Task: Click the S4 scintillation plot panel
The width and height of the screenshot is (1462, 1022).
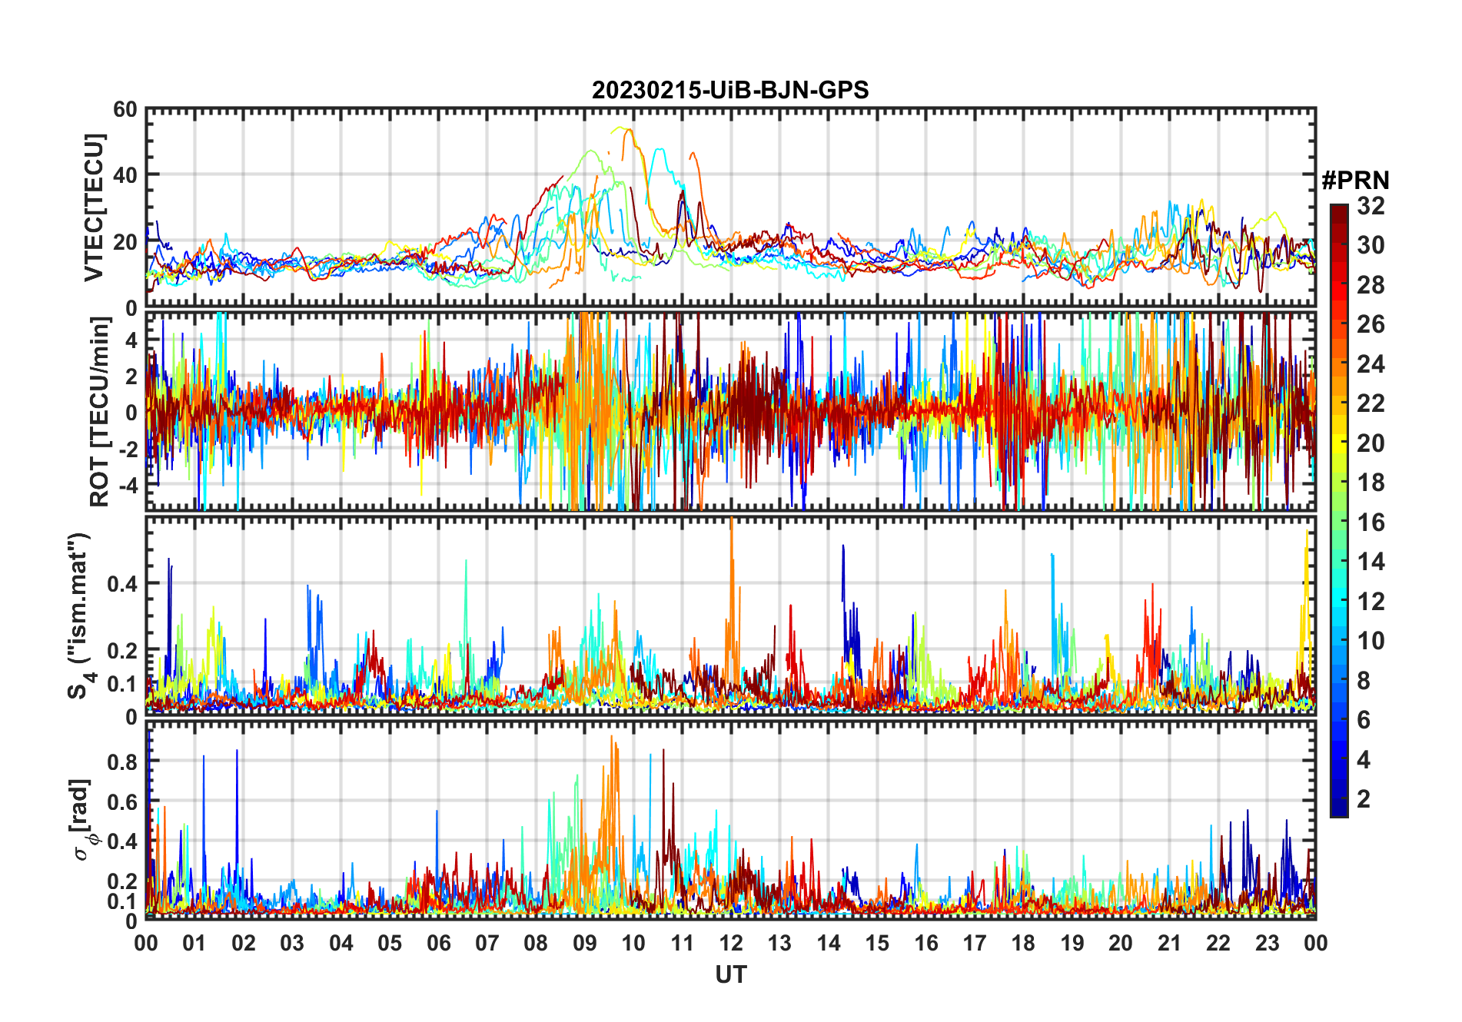Action: (731, 616)
